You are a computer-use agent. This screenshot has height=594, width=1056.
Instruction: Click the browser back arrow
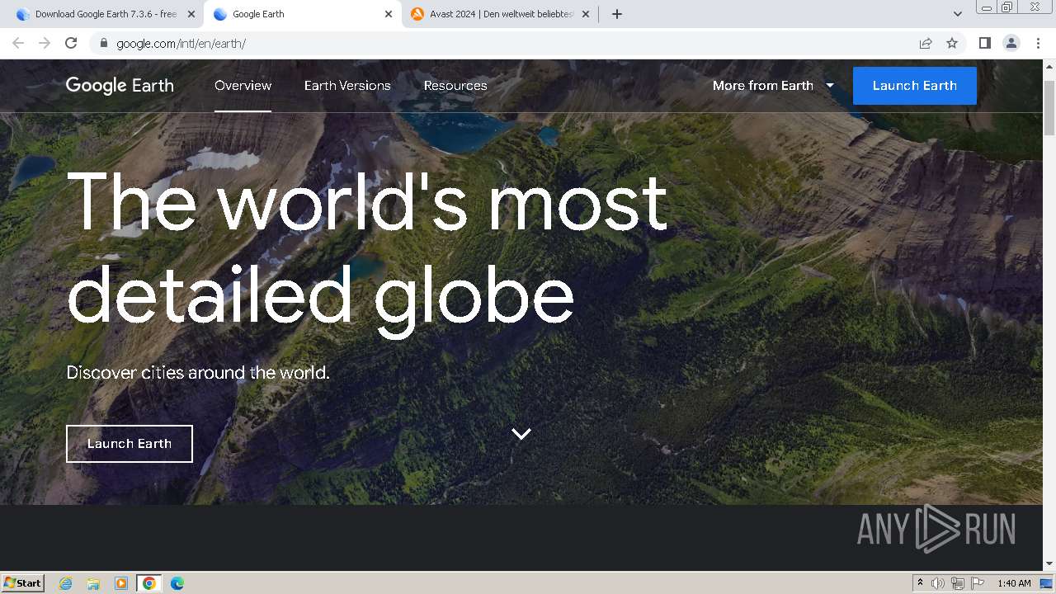pyautogui.click(x=18, y=43)
